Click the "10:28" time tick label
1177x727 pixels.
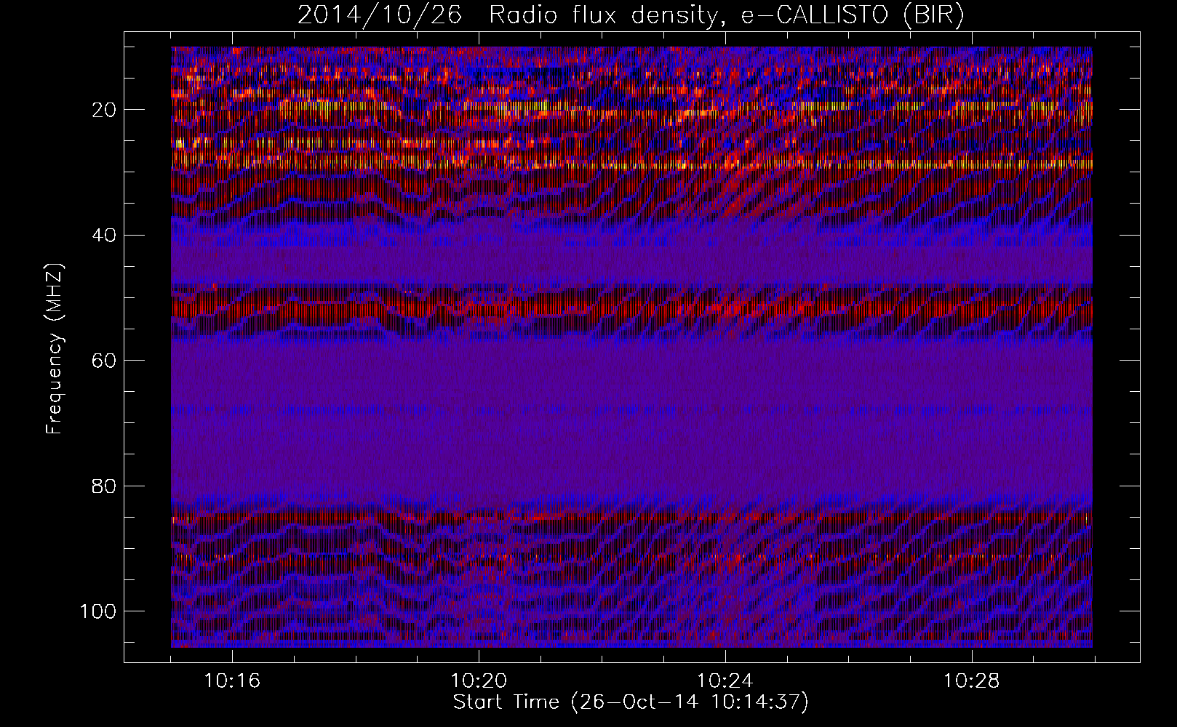pyautogui.click(x=972, y=681)
